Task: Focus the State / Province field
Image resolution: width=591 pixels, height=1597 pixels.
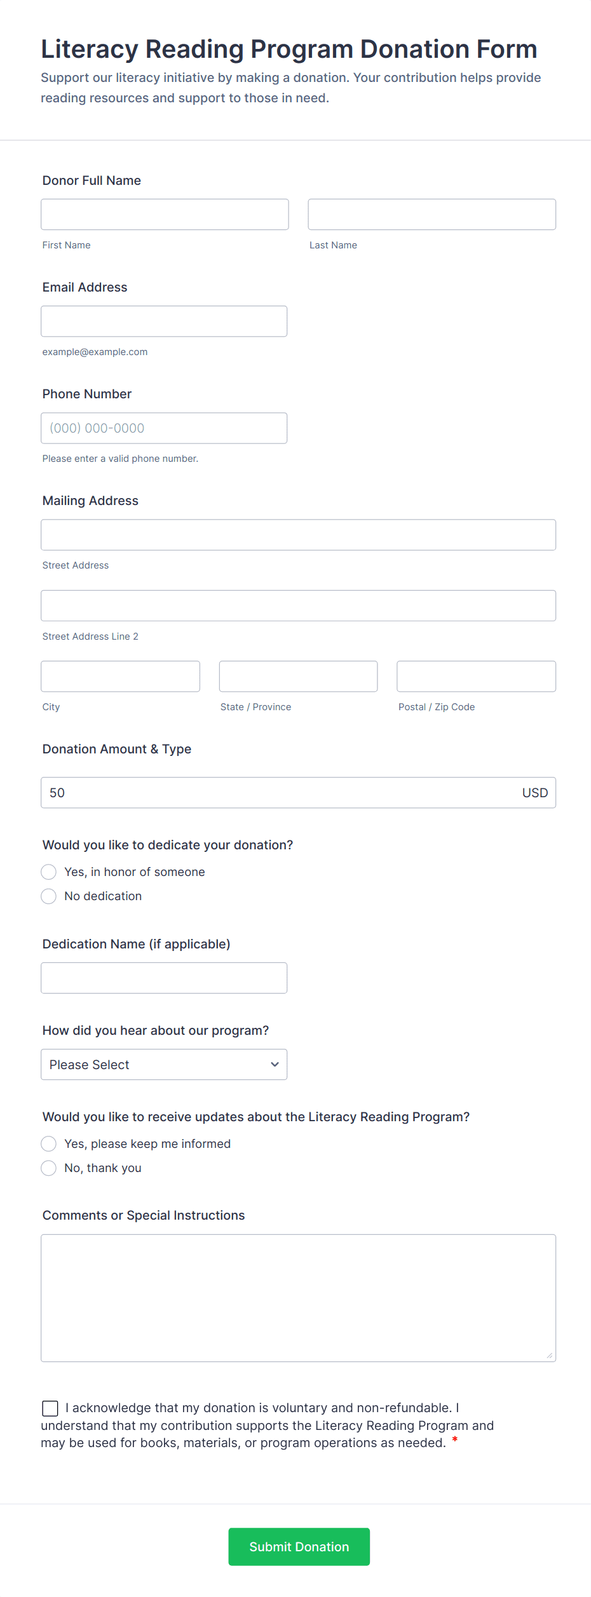Action: coord(298,677)
